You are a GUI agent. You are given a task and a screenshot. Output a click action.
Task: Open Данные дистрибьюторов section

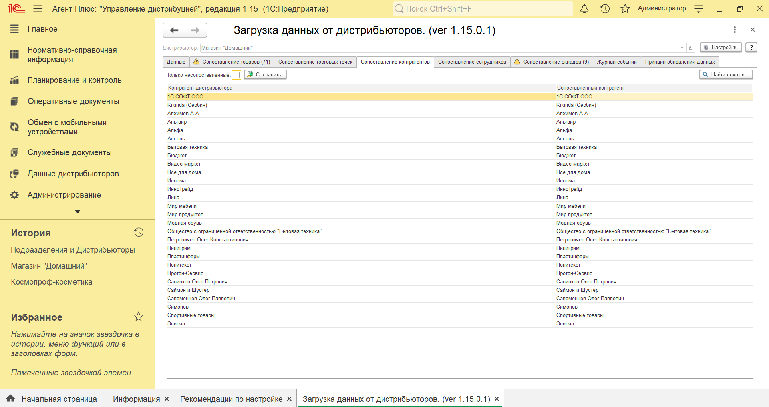73,174
